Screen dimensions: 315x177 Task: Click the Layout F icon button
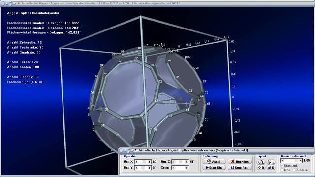(x=261, y=162)
